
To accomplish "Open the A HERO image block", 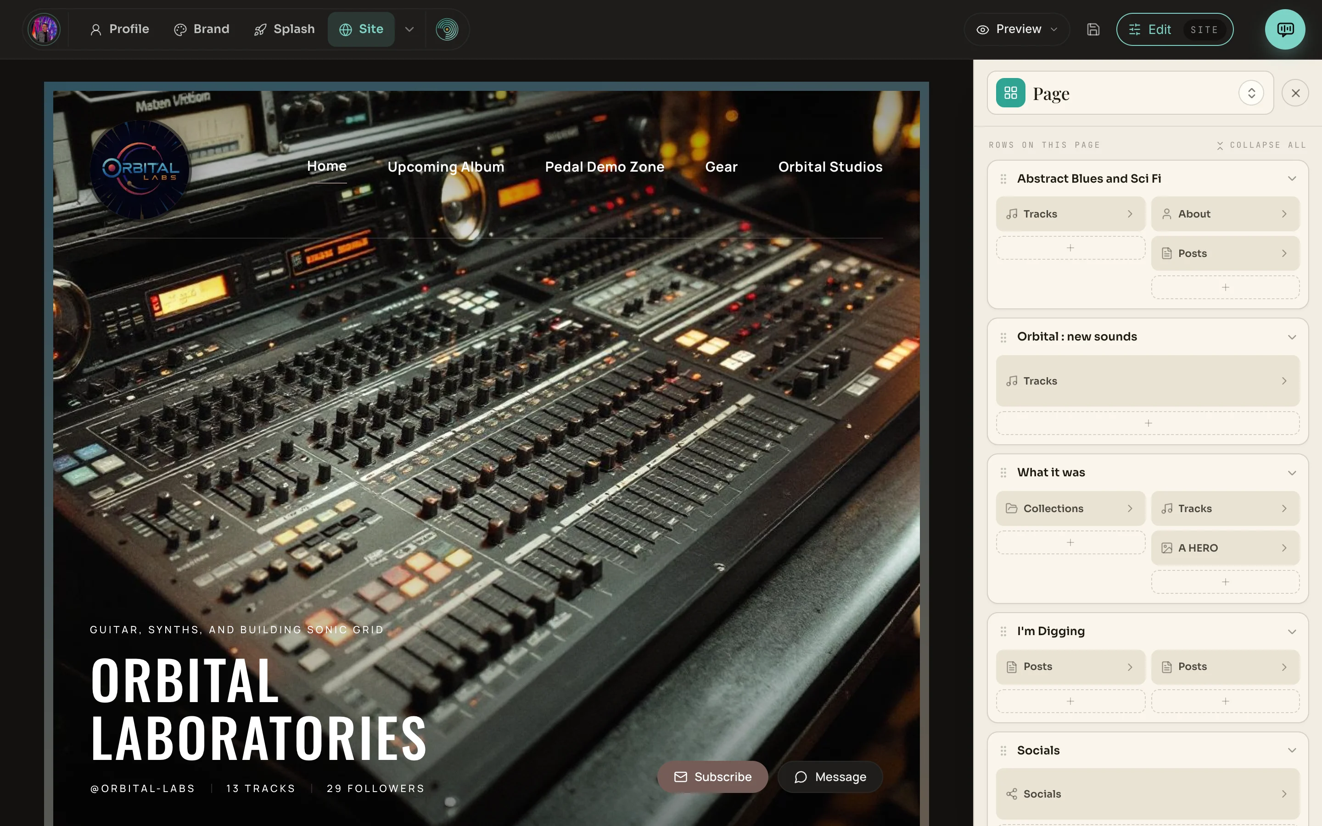I will point(1225,548).
